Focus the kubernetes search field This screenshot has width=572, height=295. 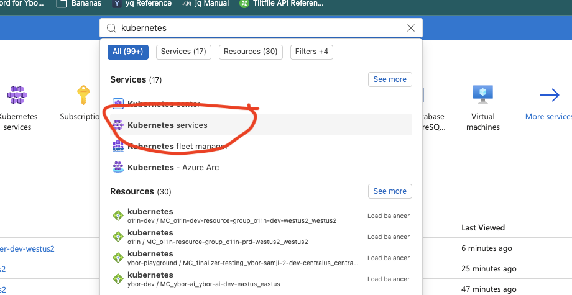coord(261,28)
